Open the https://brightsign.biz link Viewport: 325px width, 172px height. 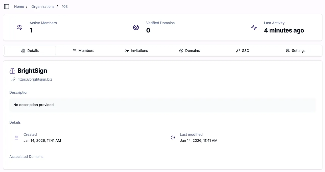pos(35,79)
